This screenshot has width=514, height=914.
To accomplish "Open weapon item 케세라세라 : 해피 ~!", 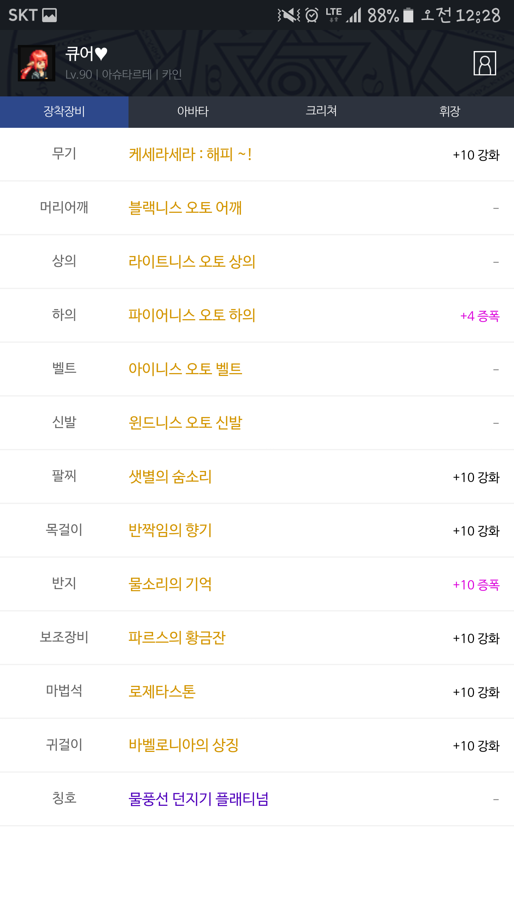I will tap(190, 155).
